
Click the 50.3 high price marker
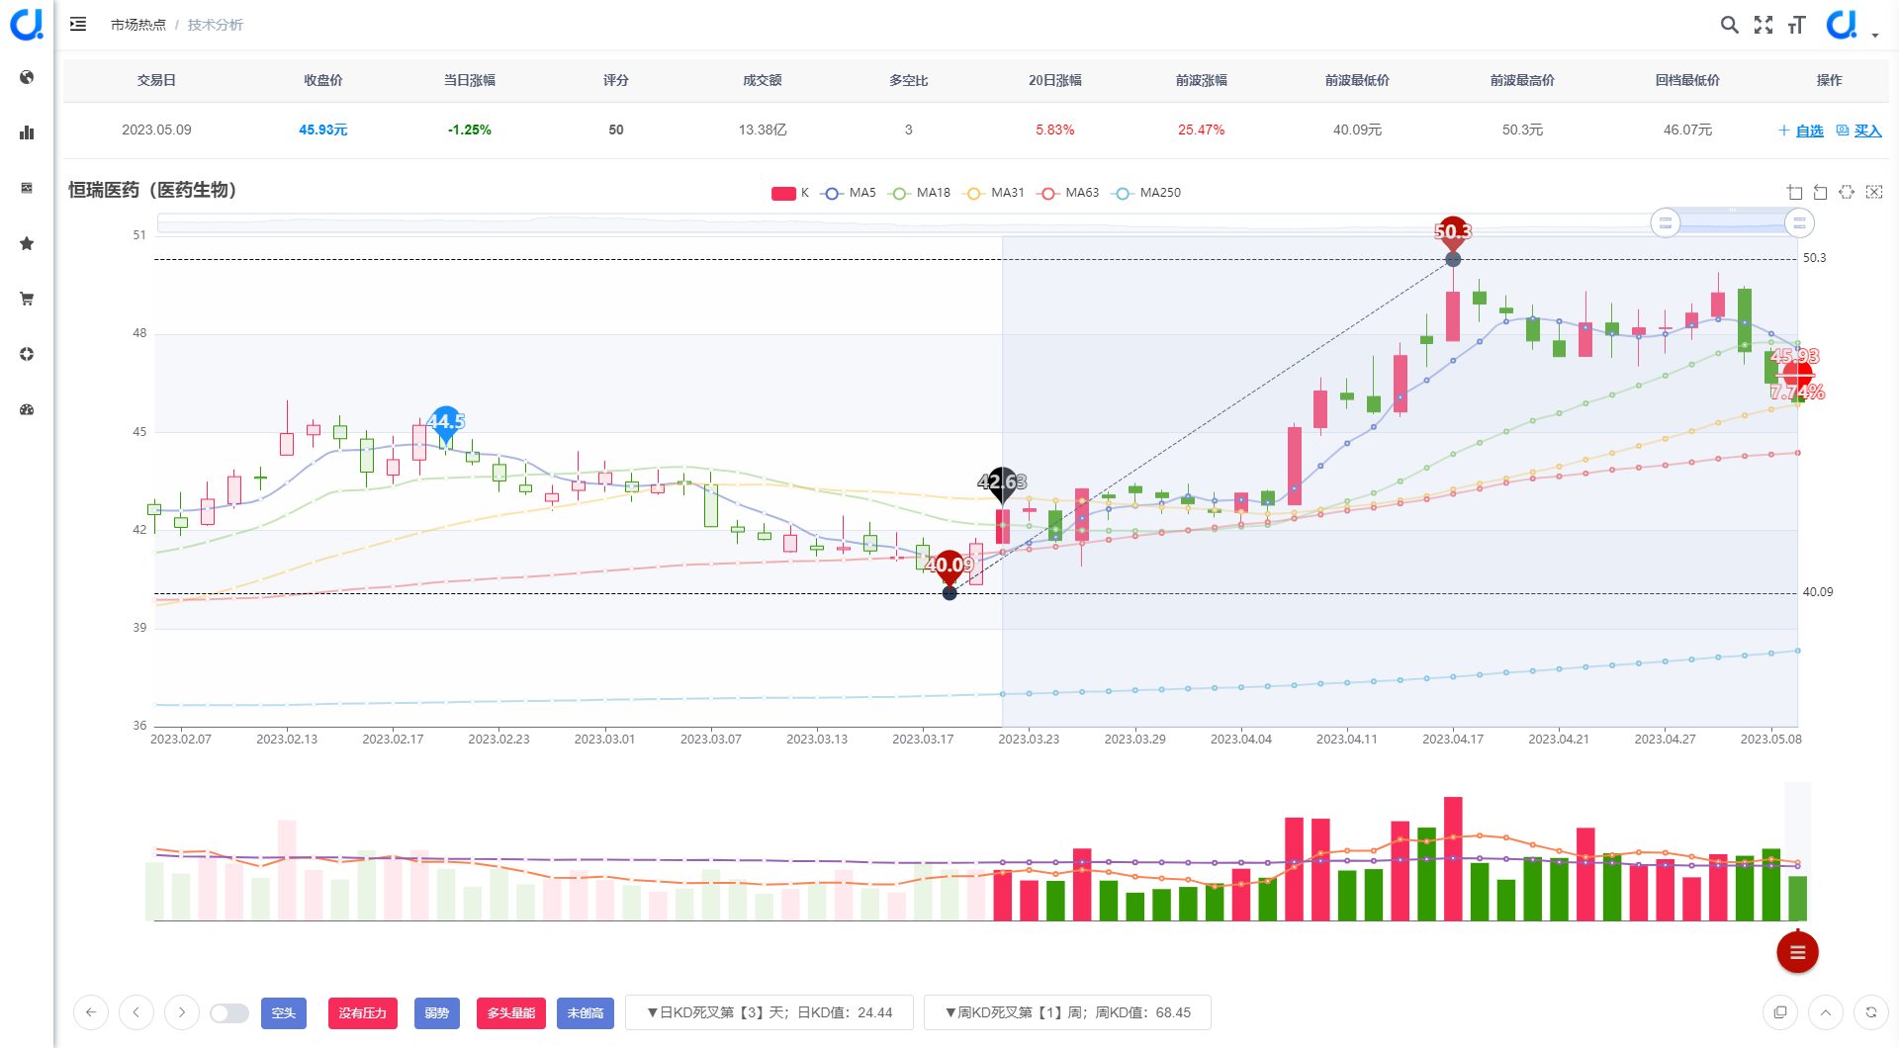[x=1453, y=231]
